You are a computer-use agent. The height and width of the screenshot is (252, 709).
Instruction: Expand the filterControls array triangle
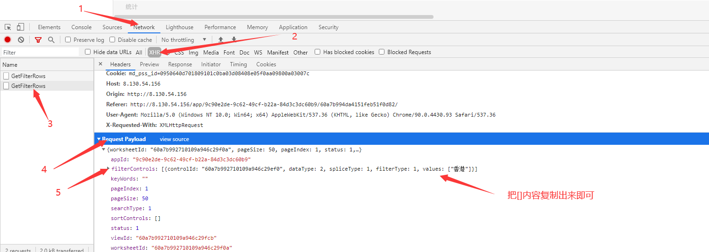point(108,169)
